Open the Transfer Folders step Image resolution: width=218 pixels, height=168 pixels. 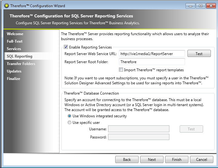tap(21, 64)
